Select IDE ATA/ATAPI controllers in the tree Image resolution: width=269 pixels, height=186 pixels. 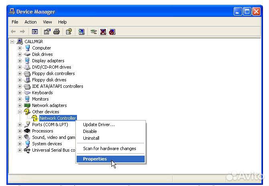(57, 86)
